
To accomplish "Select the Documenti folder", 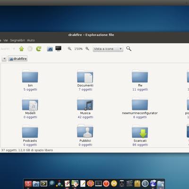I will pyautogui.click(x=85, y=77).
